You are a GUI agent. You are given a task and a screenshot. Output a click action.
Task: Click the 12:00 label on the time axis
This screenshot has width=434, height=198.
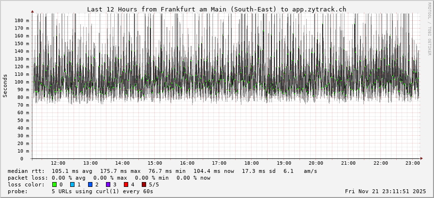pyautogui.click(x=58, y=163)
